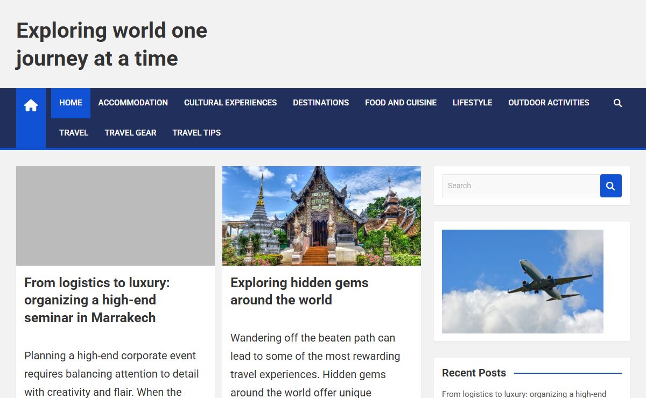Open FOOD AND CUISINE category
The width and height of the screenshot is (646, 398).
coord(401,103)
